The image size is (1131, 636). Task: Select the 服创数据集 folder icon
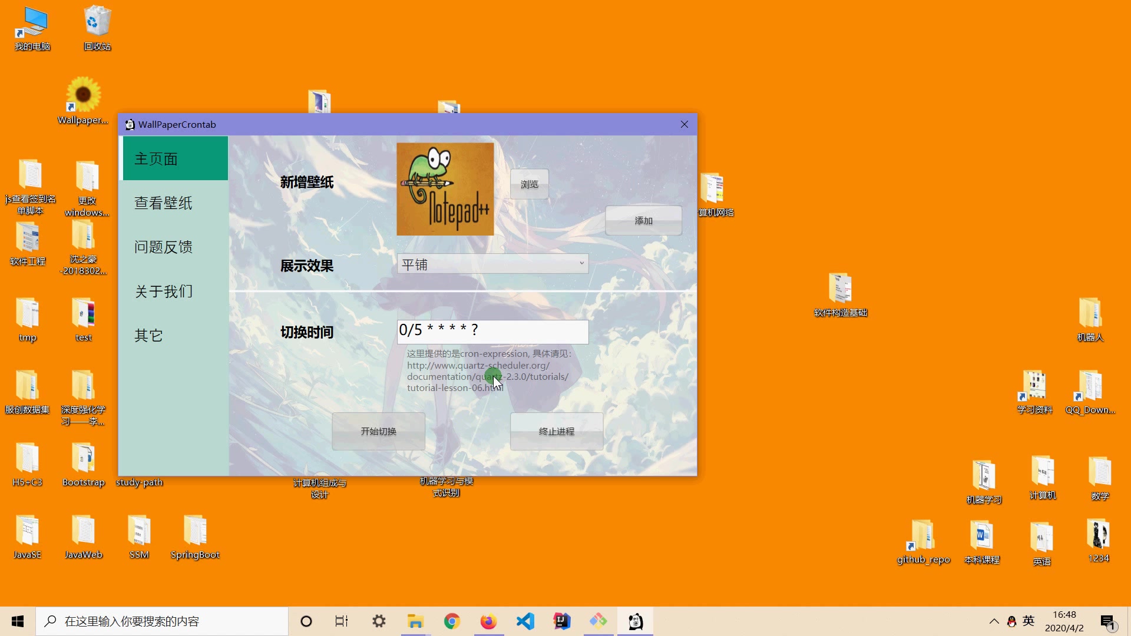tap(28, 392)
